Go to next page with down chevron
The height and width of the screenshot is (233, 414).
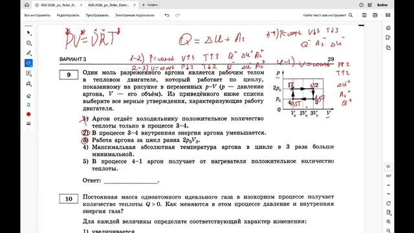pos(388,194)
